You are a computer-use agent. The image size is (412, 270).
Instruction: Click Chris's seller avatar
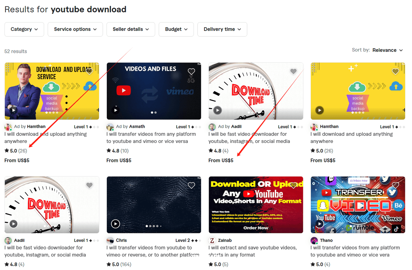tap(110, 240)
